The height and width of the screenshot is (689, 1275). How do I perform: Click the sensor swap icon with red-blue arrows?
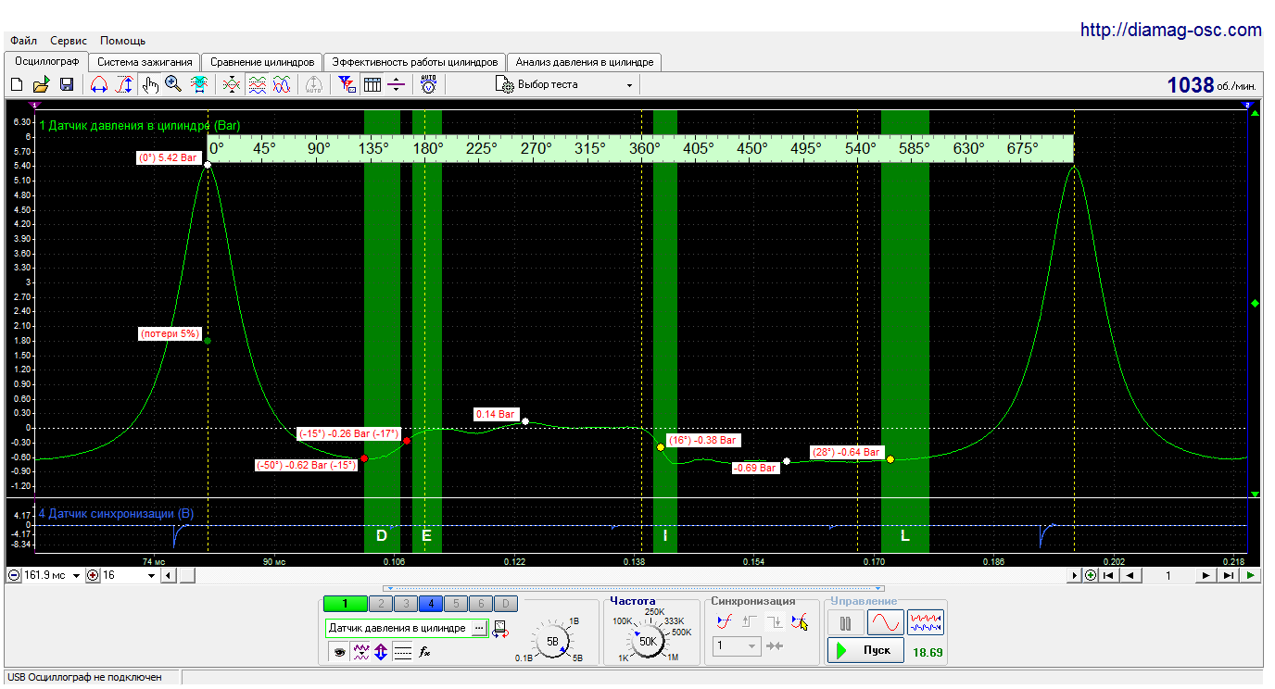click(501, 630)
